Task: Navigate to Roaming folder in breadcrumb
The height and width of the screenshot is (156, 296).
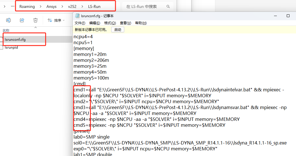Action: (27, 6)
